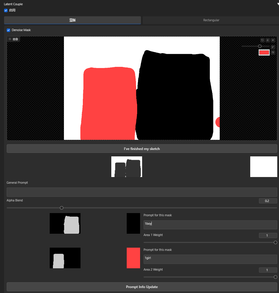Remove the sketch image with X
This screenshot has height=293, width=279.
point(273,40)
